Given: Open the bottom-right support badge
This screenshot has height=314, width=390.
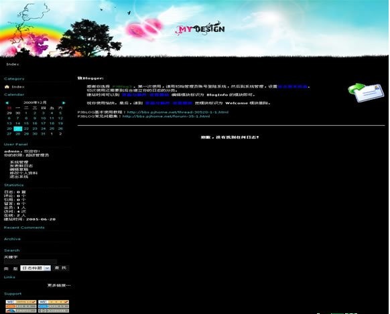Looking at the screenshot, I should (x=54, y=311).
